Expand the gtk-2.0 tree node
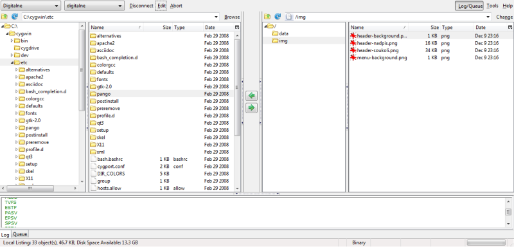Image resolution: width=514 pixels, height=247 pixels. pos(17,120)
